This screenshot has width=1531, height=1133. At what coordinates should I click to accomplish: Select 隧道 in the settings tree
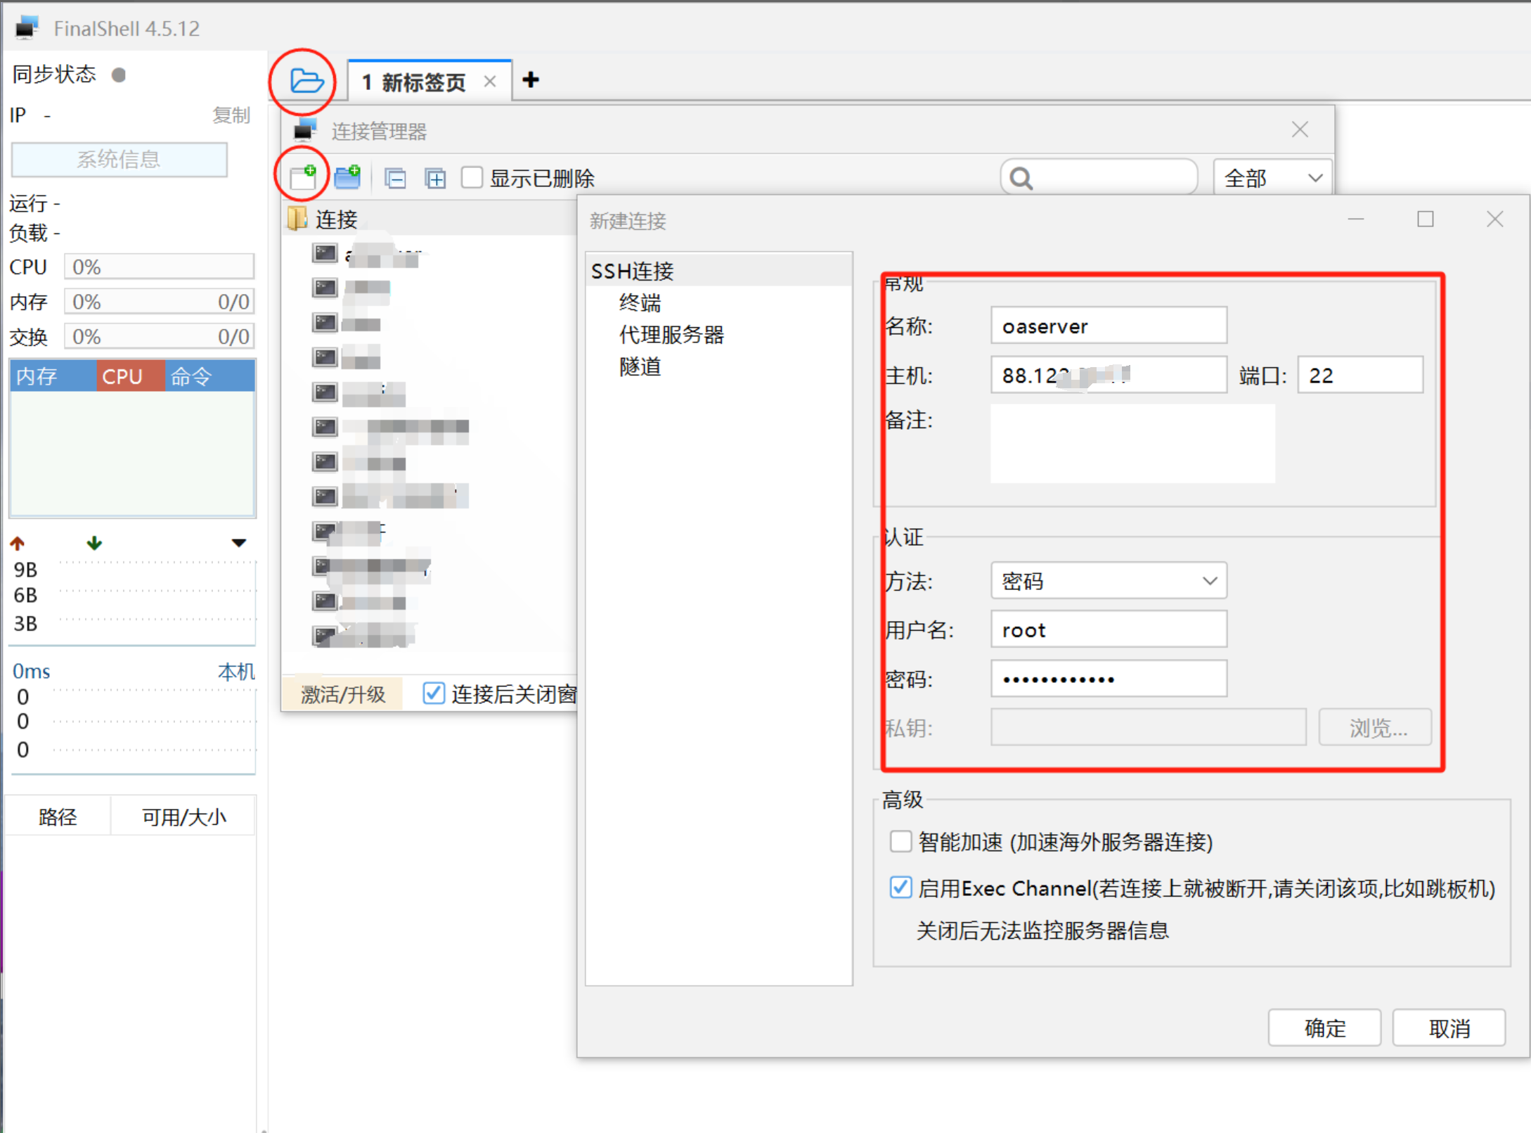(640, 366)
